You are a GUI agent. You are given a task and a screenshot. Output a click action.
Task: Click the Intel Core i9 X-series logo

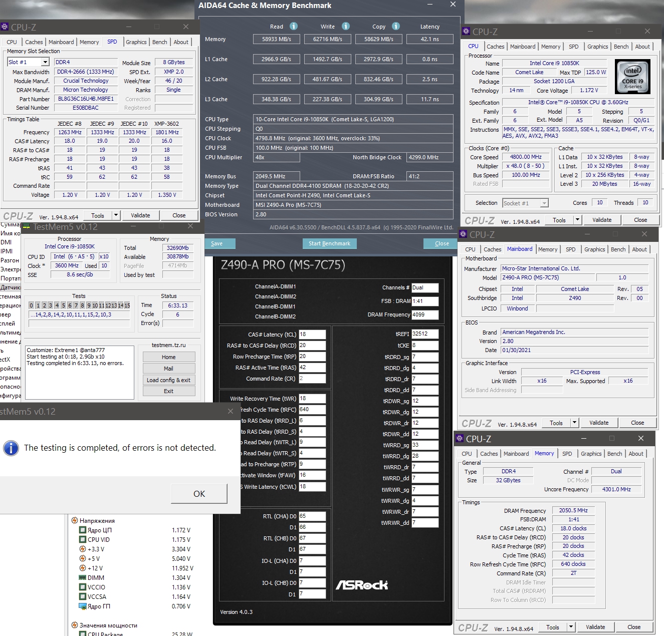632,77
